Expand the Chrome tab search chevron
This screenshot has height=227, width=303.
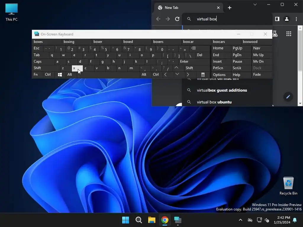click(255, 4)
